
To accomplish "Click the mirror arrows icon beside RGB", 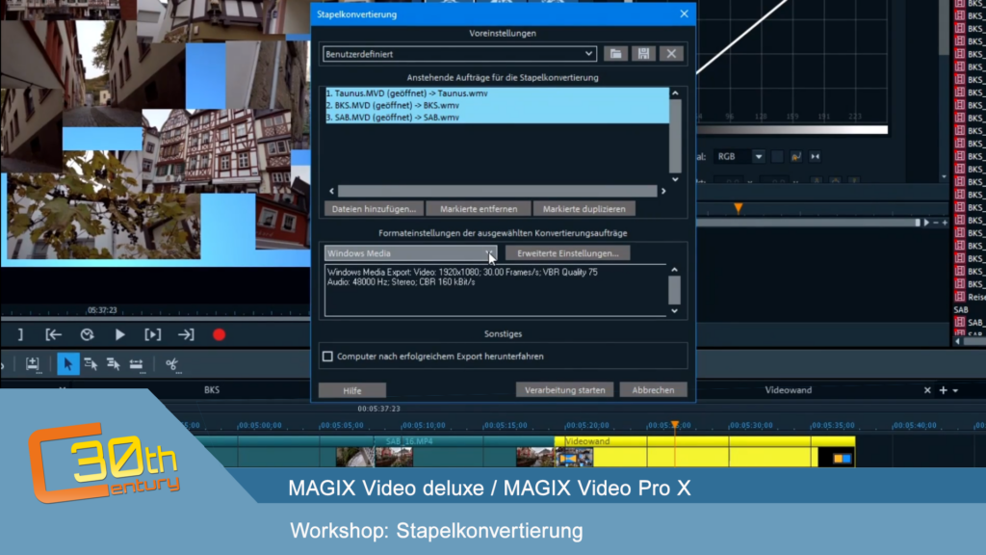I will pyautogui.click(x=815, y=157).
